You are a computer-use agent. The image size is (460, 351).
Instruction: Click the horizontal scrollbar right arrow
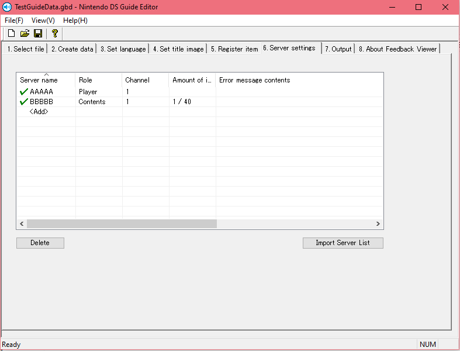tap(378, 224)
